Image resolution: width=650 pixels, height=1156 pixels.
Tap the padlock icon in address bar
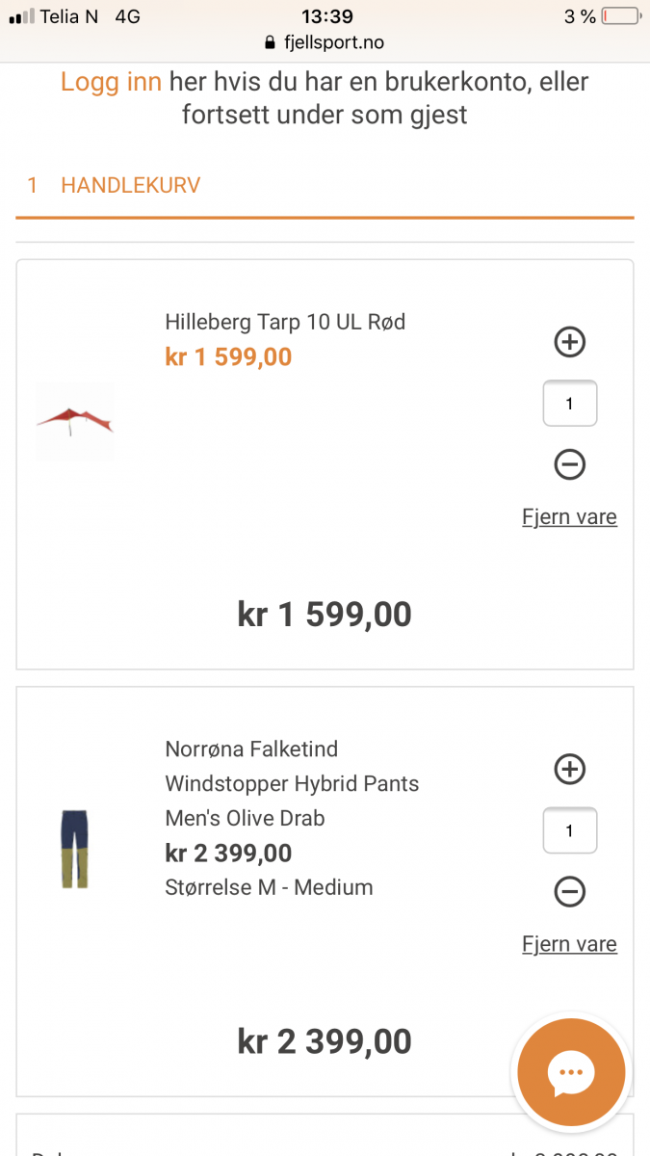pos(269,43)
